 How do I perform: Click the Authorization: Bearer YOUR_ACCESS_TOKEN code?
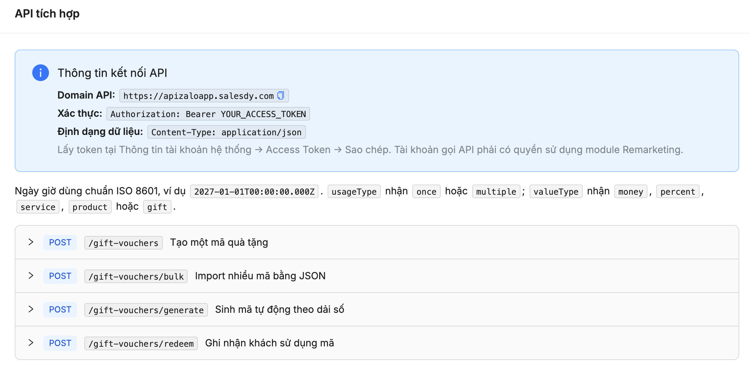tap(208, 114)
